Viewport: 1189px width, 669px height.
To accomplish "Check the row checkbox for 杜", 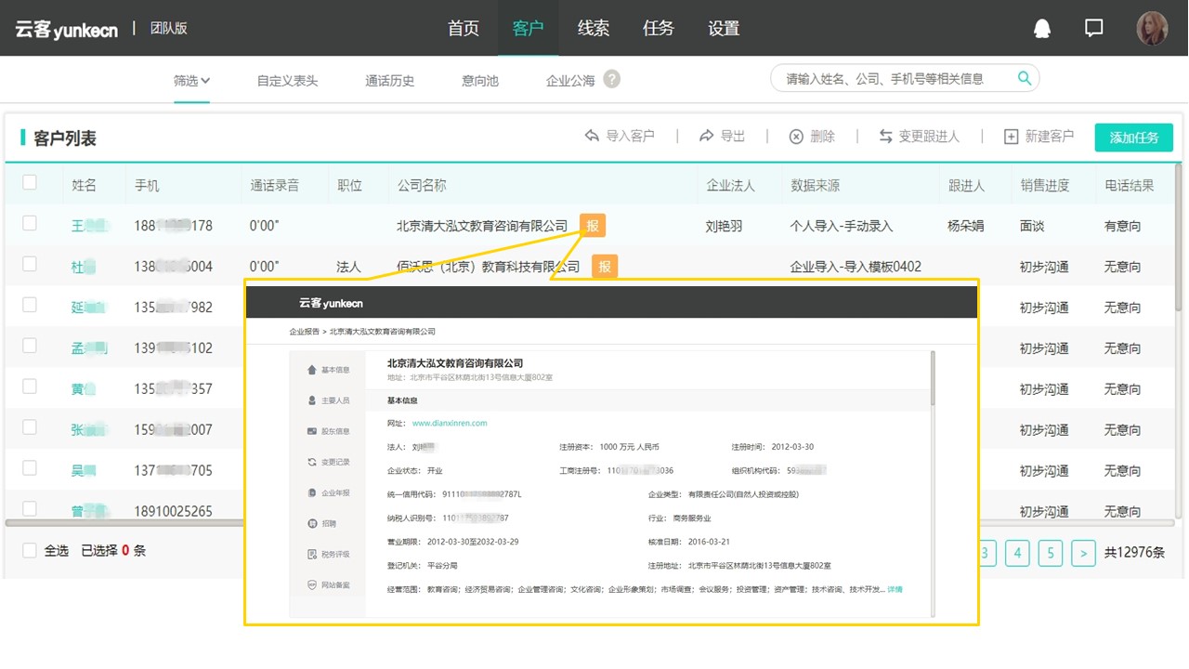I will pos(30,264).
